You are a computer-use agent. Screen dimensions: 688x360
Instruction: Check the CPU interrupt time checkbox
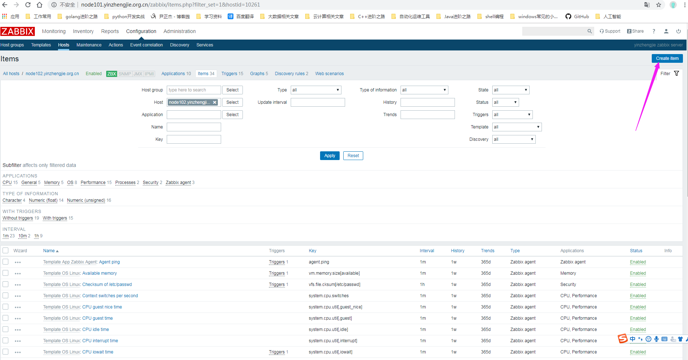click(5, 340)
